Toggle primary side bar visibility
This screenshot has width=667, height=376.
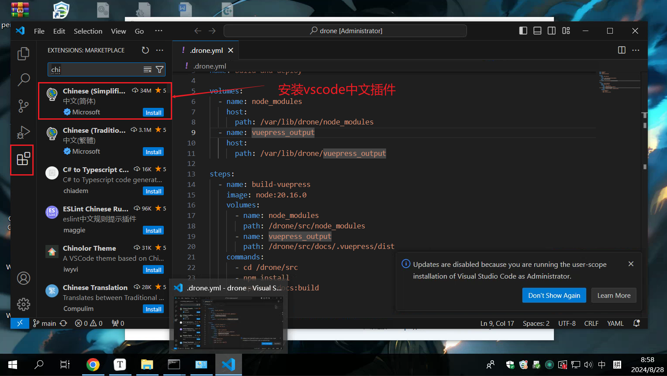pyautogui.click(x=523, y=31)
